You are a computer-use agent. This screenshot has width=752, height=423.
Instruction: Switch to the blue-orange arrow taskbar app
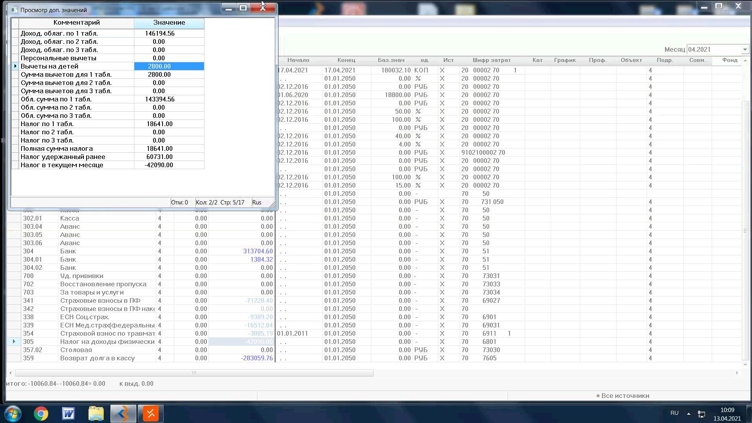pos(123,414)
